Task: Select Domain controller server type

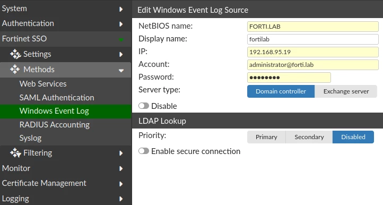Action: click(281, 91)
